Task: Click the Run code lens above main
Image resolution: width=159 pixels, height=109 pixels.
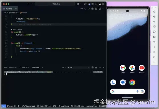Action: pyautogui.click(x=14, y=30)
